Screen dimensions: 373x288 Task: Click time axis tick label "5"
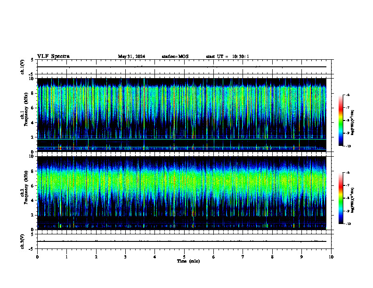click(x=184, y=257)
